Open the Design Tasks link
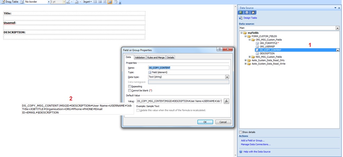Screen dimensions: 343x157 point(250,18)
